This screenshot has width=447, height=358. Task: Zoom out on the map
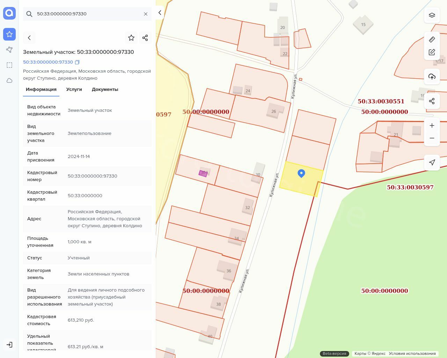point(432,138)
